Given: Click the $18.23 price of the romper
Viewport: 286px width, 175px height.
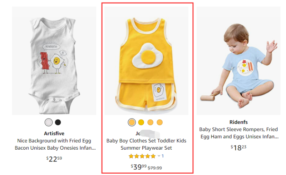Looking at the screenshot, I should (238, 148).
